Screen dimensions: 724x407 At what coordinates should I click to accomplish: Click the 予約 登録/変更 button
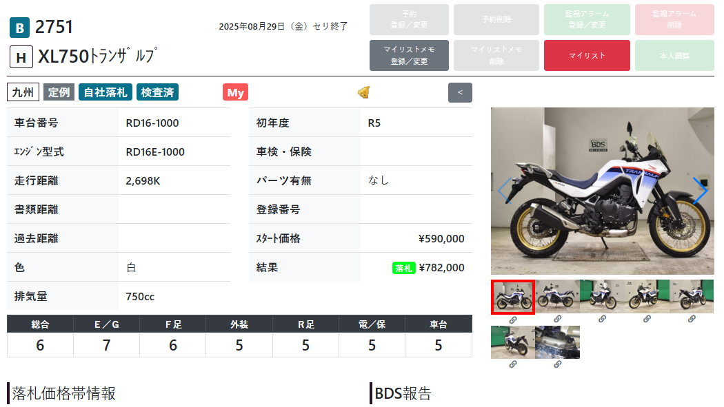[x=409, y=19]
